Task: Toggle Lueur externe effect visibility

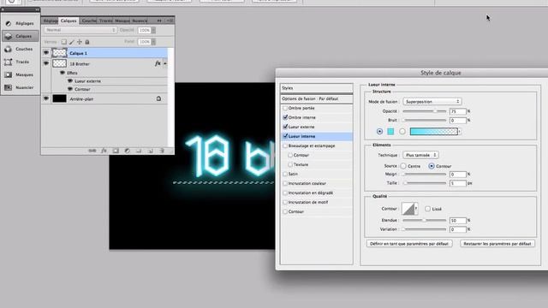Action: (x=70, y=81)
